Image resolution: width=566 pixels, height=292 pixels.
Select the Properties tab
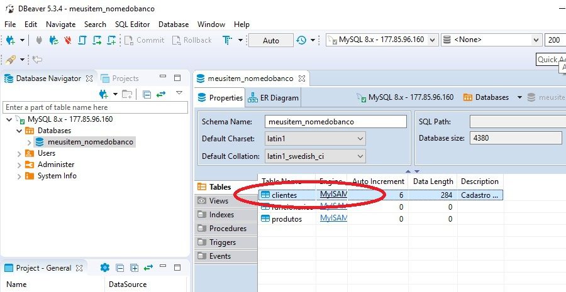[220, 98]
